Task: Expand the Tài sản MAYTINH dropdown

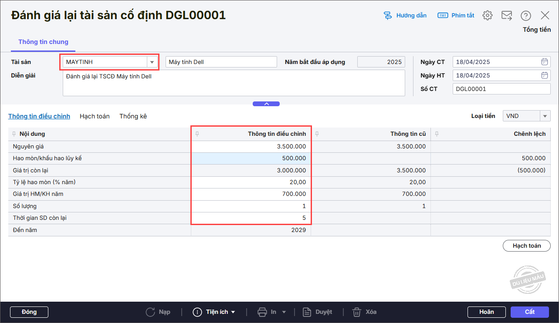Action: (152, 62)
